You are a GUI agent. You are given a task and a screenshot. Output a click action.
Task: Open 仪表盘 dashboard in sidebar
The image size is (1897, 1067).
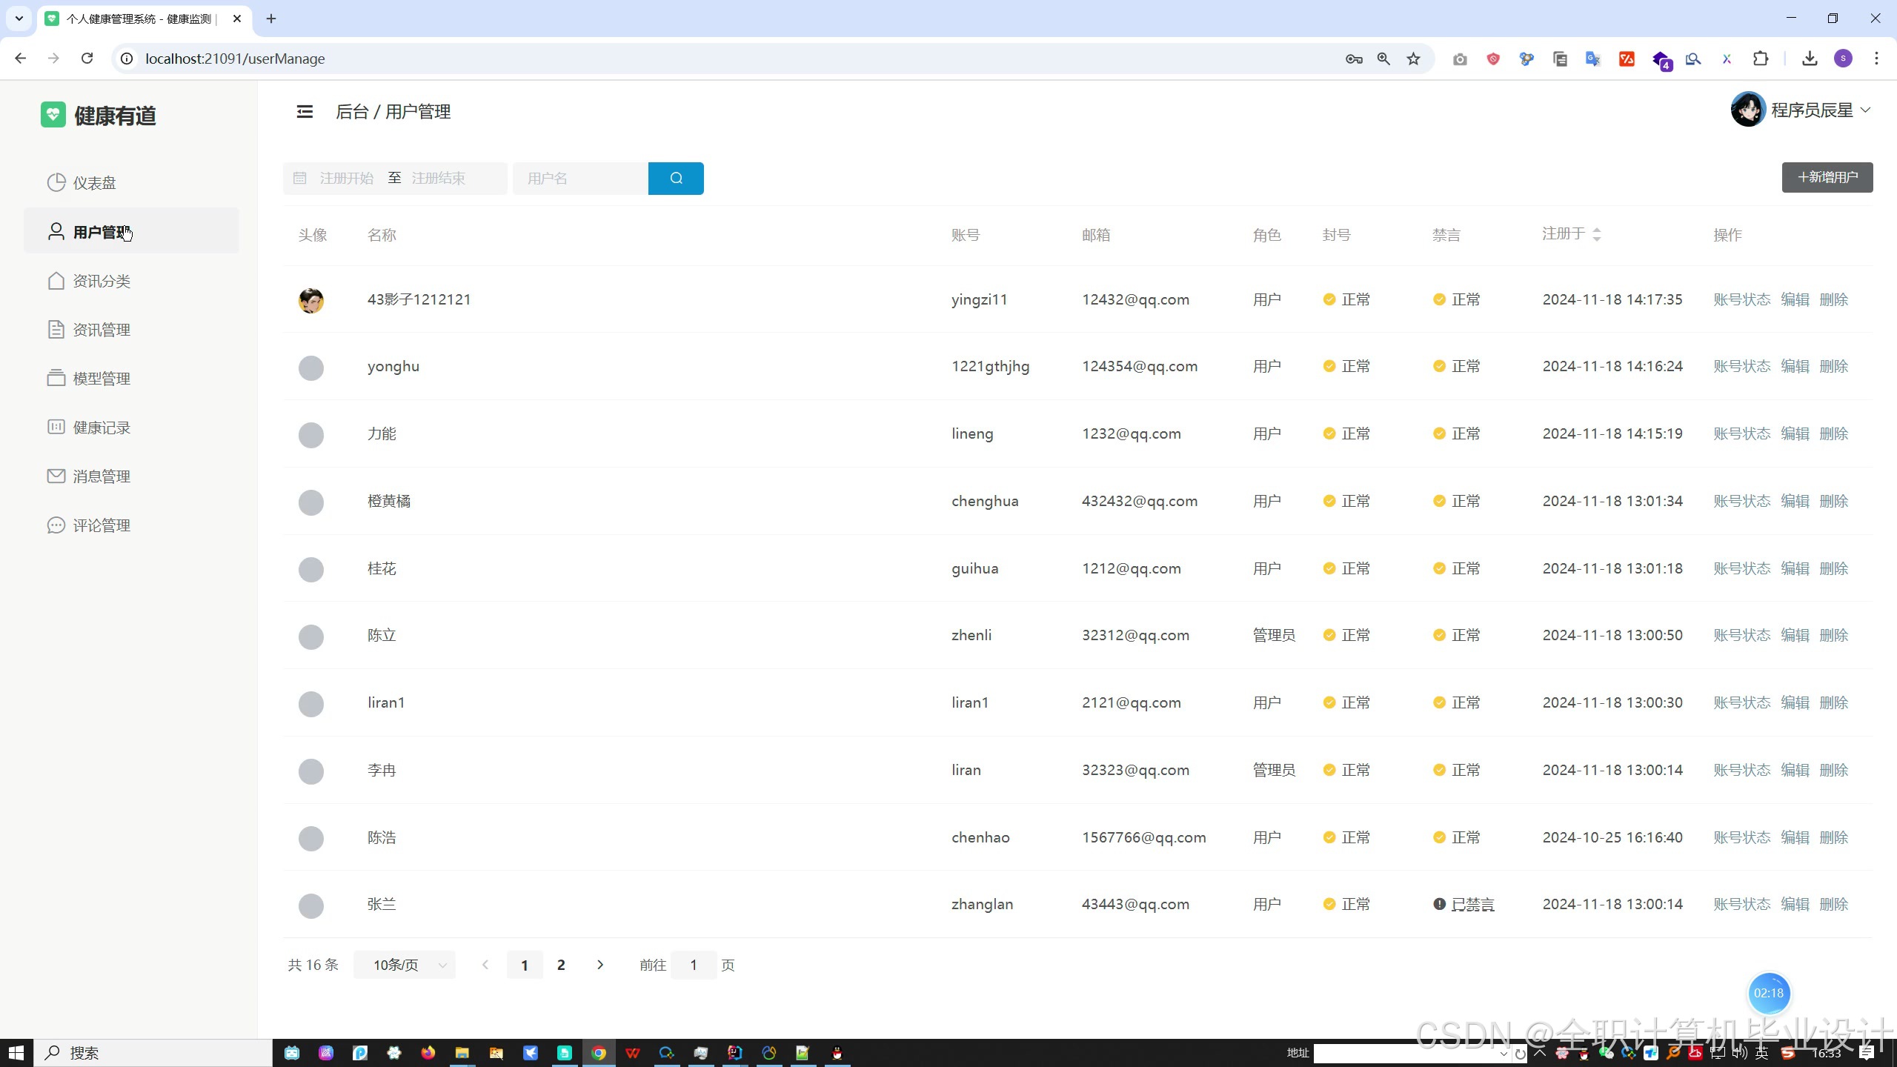(x=94, y=183)
